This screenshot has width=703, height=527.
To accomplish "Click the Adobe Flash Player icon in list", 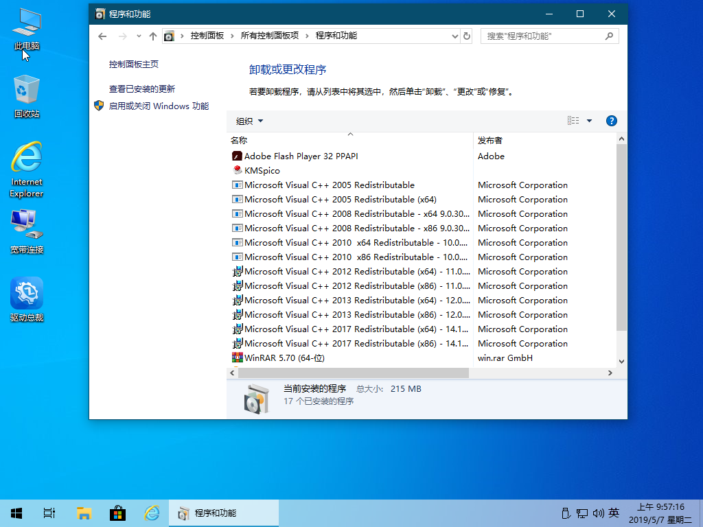I will [237, 156].
